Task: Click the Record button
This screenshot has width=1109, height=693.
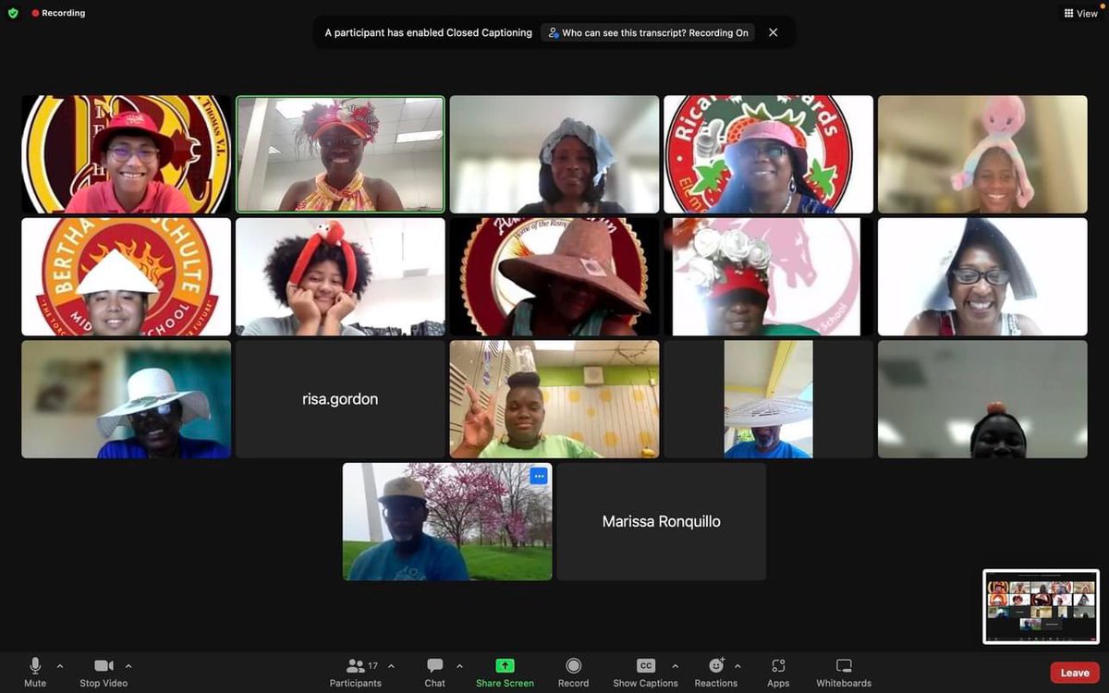Action: [573, 672]
